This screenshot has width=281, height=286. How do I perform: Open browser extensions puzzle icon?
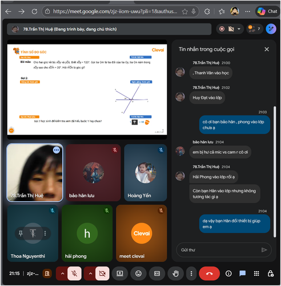point(207,11)
